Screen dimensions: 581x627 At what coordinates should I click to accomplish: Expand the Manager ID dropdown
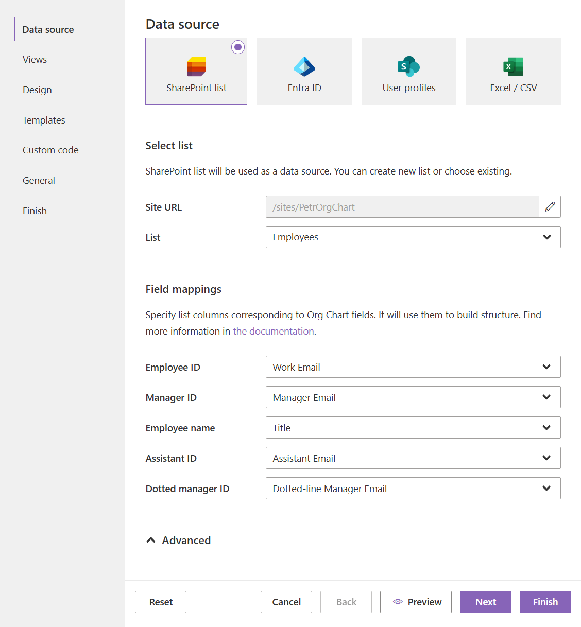click(x=413, y=397)
